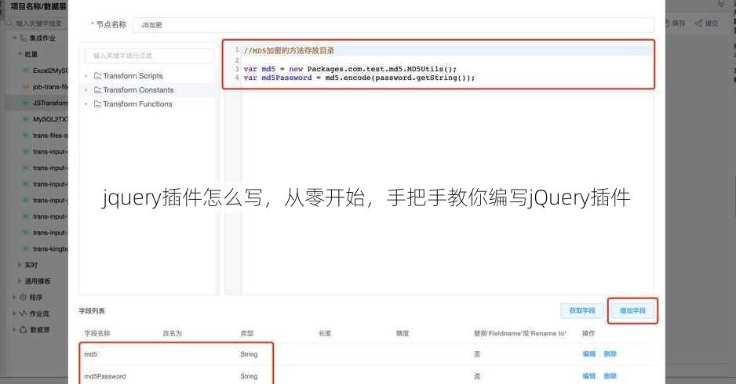Click the 提交 button in toolbar
The width and height of the screenshot is (736, 384).
[x=707, y=23]
